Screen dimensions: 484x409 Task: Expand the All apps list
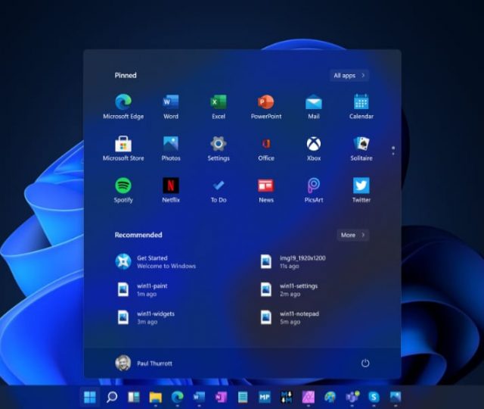(x=349, y=76)
